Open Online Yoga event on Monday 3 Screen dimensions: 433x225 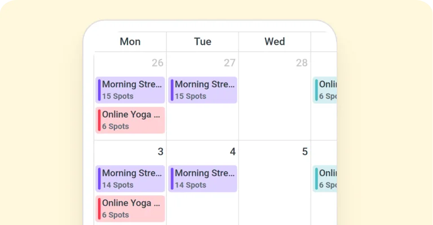pos(130,209)
